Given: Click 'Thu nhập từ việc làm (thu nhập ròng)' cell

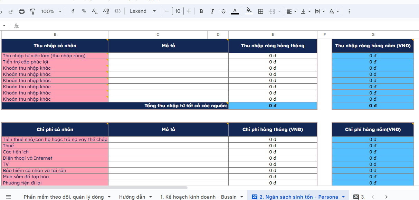Looking at the screenshot, I should [55, 56].
